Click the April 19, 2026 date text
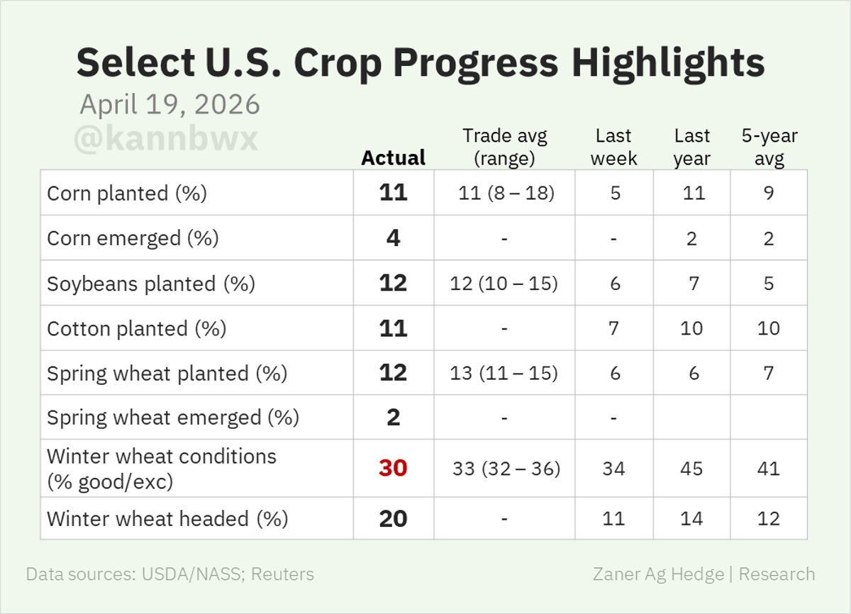This screenshot has width=851, height=614. 169,105
